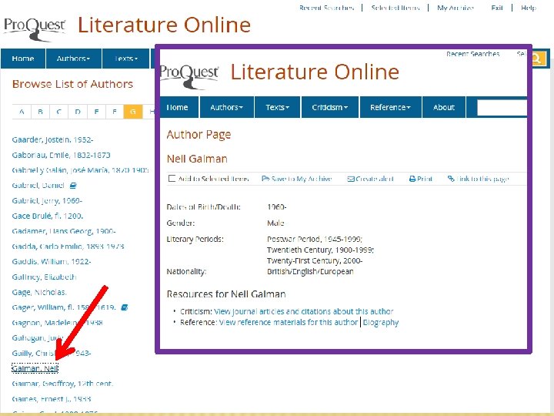Create alert for Neil Gaiman
The height and width of the screenshot is (416, 554).
370,179
